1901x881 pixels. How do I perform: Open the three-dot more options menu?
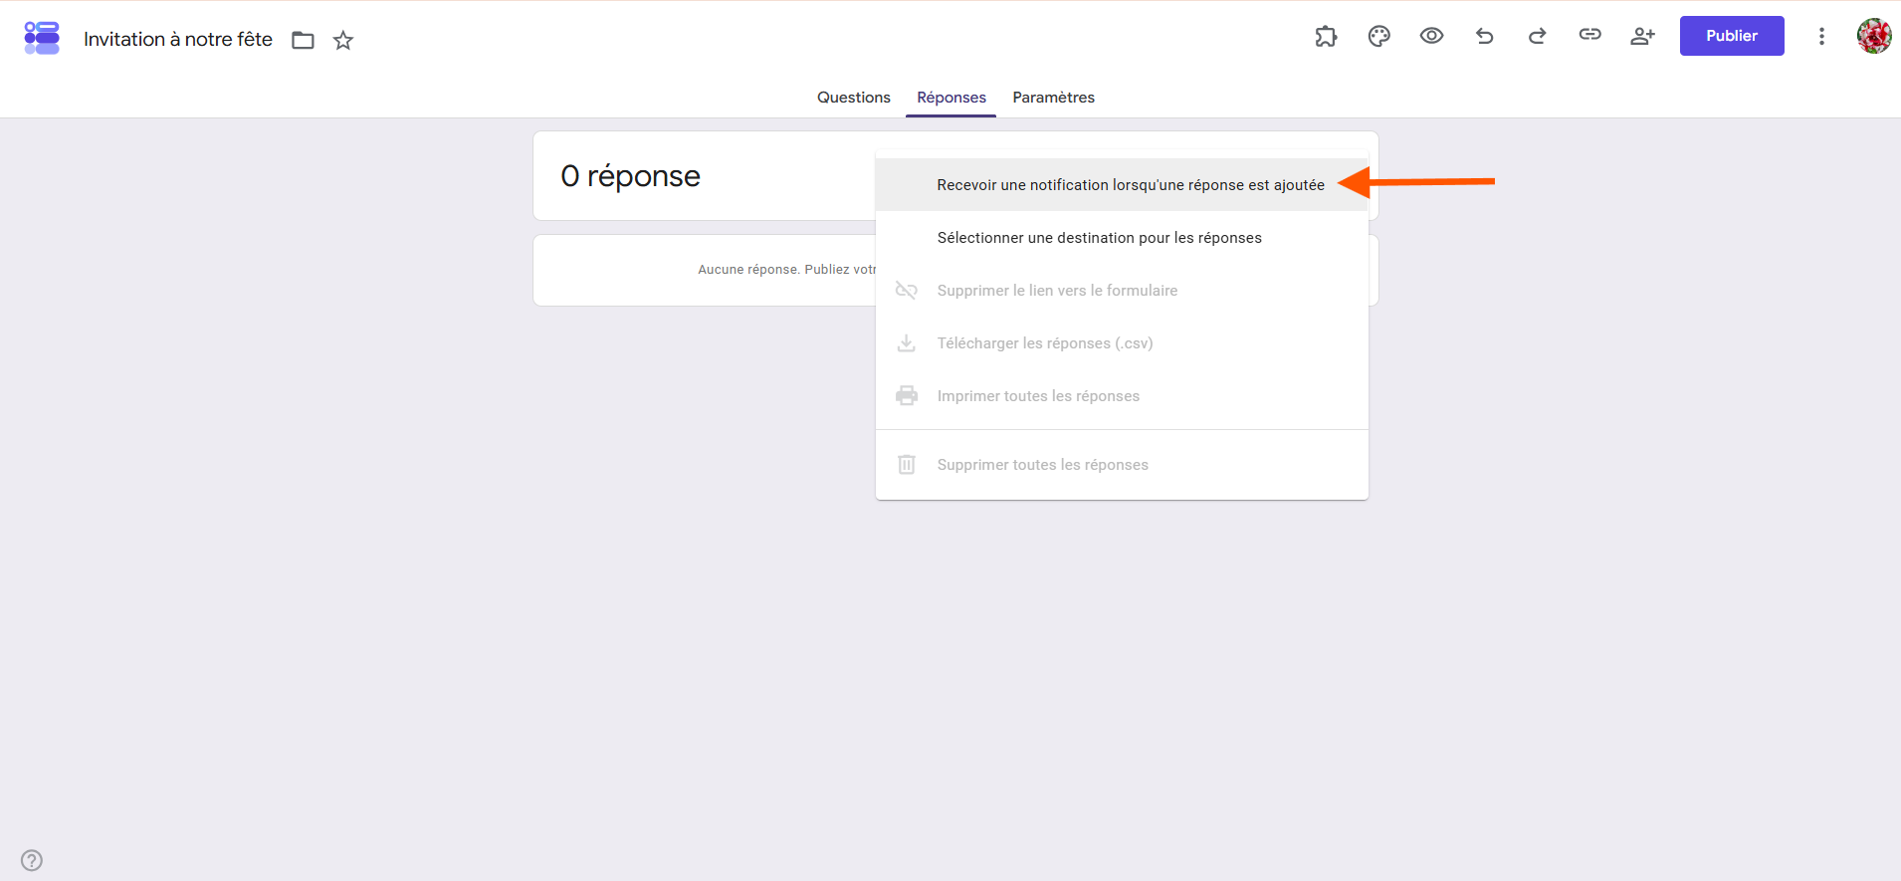pos(1821,36)
